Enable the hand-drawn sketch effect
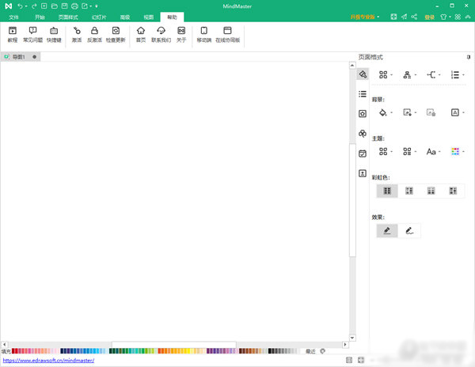This screenshot has height=367, width=475. (409, 231)
